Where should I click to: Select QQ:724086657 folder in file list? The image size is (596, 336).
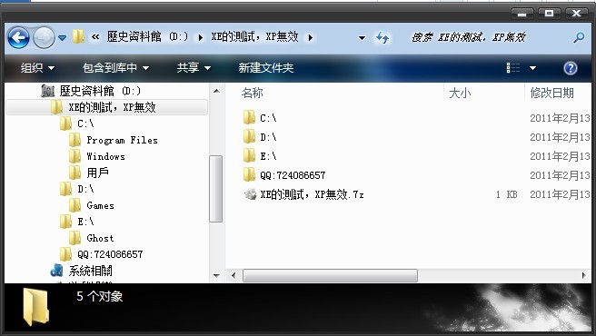[293, 175]
